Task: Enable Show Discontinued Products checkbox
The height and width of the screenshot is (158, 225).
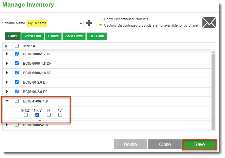Action: point(101,19)
